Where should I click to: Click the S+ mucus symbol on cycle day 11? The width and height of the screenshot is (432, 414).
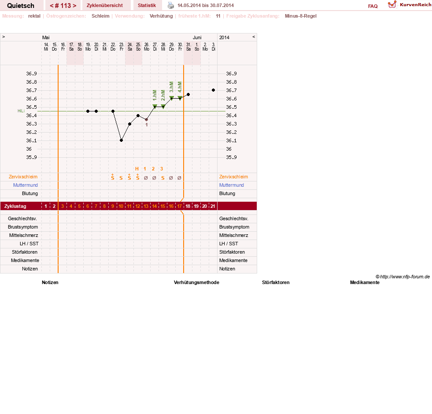[x=129, y=177]
